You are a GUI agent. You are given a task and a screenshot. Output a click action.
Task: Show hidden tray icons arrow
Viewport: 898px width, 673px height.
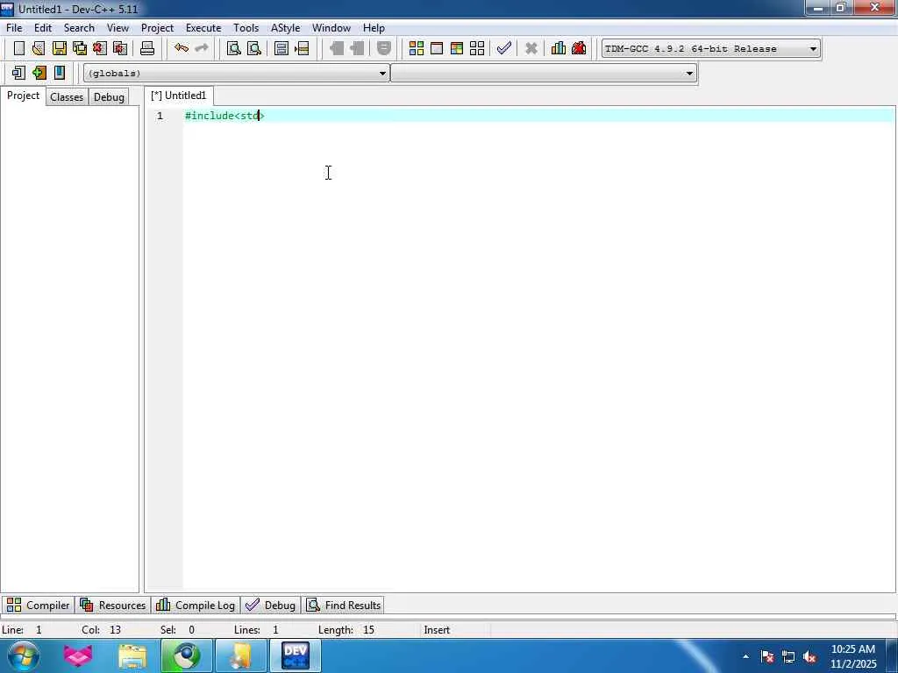(745, 657)
